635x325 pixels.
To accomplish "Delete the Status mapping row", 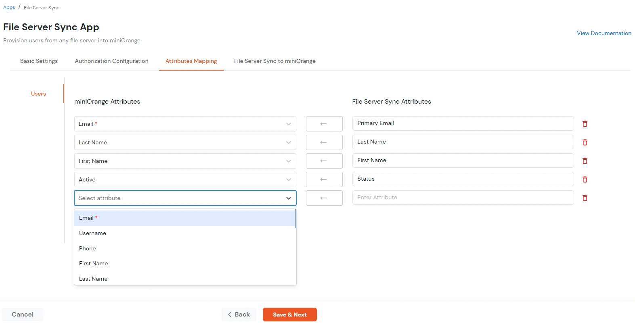I will [x=585, y=179].
